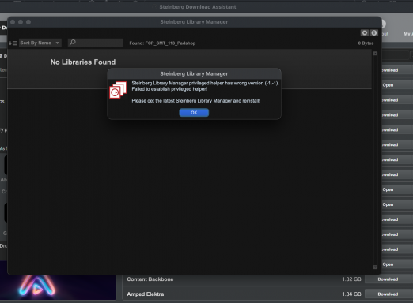The width and height of the screenshot is (413, 303).
Task: Download Content Backbone in Download Assistant
Action: 388,279
